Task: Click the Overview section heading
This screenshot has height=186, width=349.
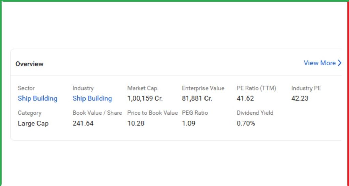Action: point(29,64)
